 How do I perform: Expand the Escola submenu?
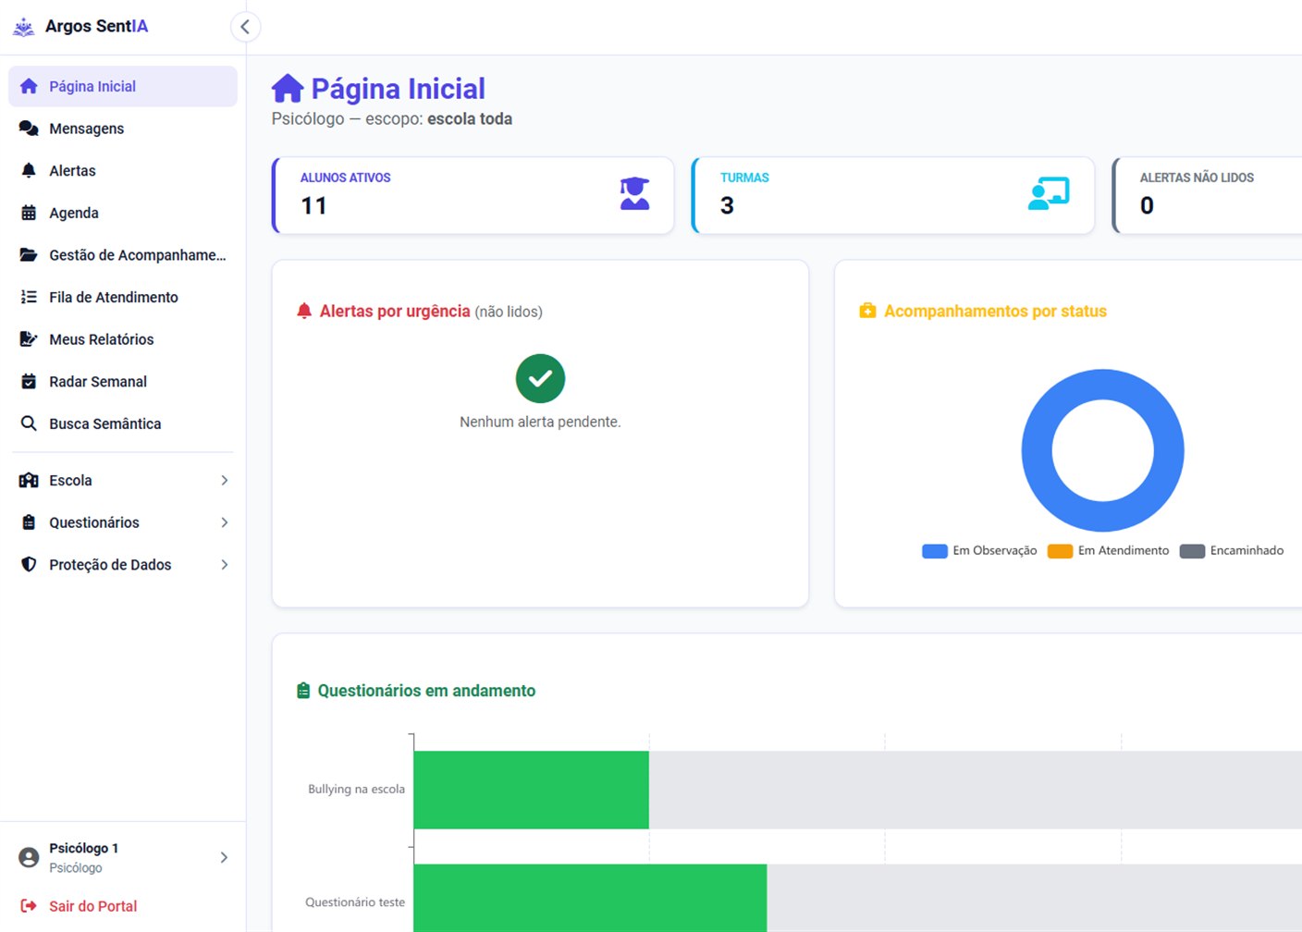(x=123, y=481)
